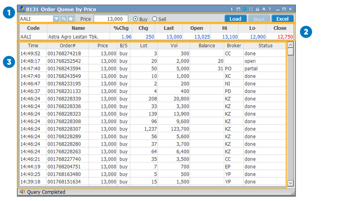Click the print icon in title bar
The image size is (358, 201).
257,9
